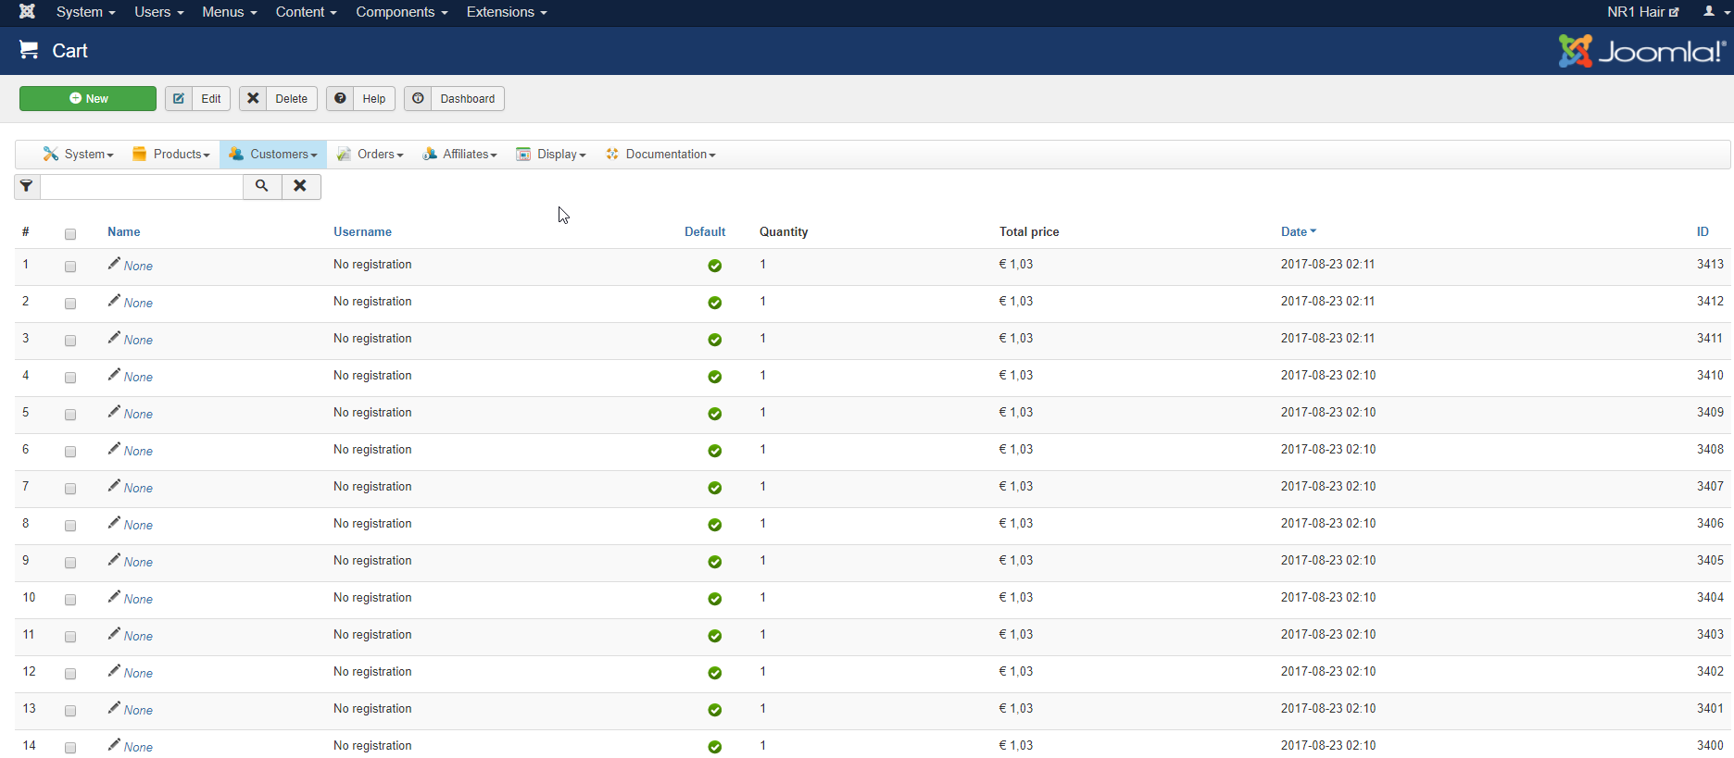Click the pencil edit icon in row 1
The image size is (1734, 758).
coord(114,264)
